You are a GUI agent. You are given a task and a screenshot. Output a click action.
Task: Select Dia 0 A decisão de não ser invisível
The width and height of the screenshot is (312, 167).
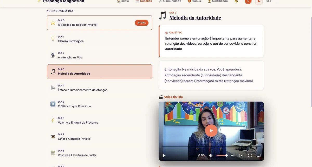pyautogui.click(x=99, y=23)
